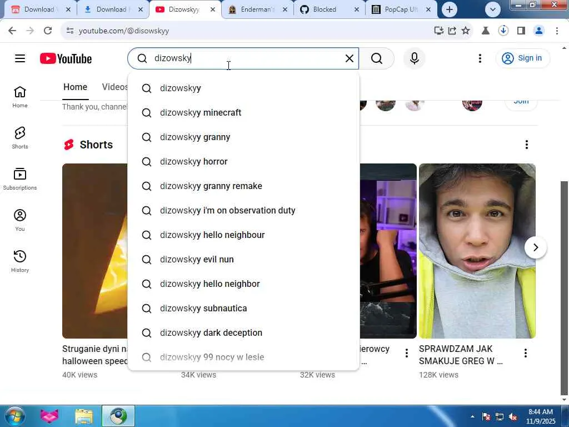The image size is (569, 427).
Task: Open the Chrome labs flask icon
Action: (485, 31)
